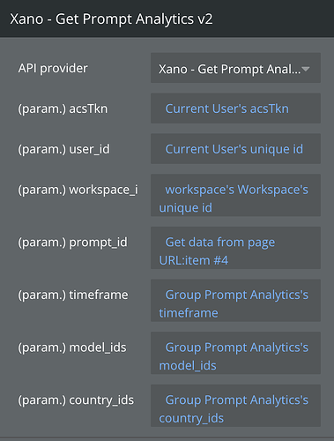334x441 pixels.
Task: Click the '(param.) timeframe' label
Action: pyautogui.click(x=73, y=295)
